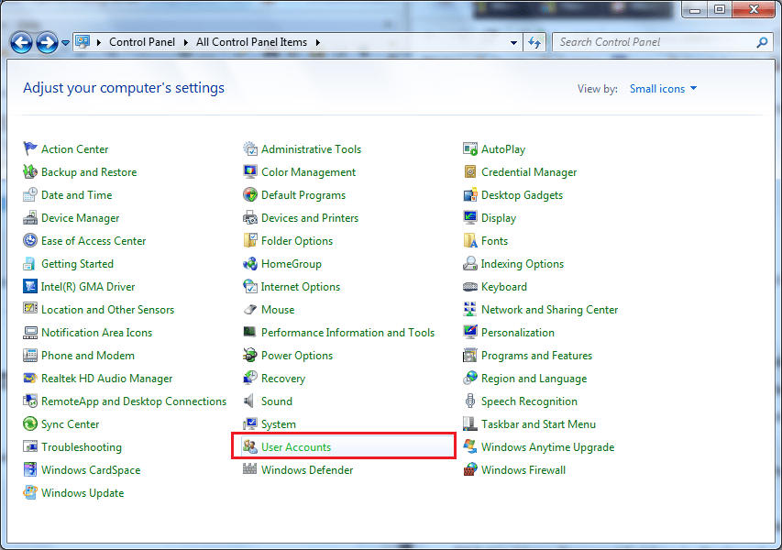Click the search magnifier icon

tap(762, 43)
